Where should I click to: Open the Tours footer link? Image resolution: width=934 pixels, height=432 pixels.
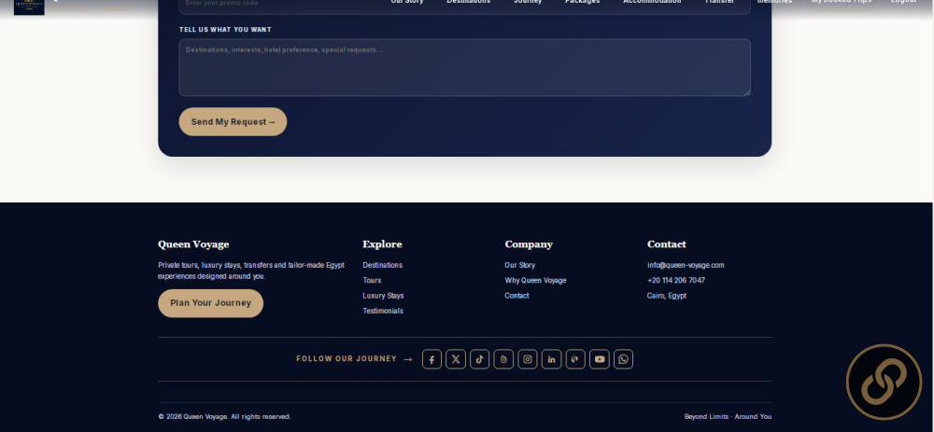pos(372,280)
